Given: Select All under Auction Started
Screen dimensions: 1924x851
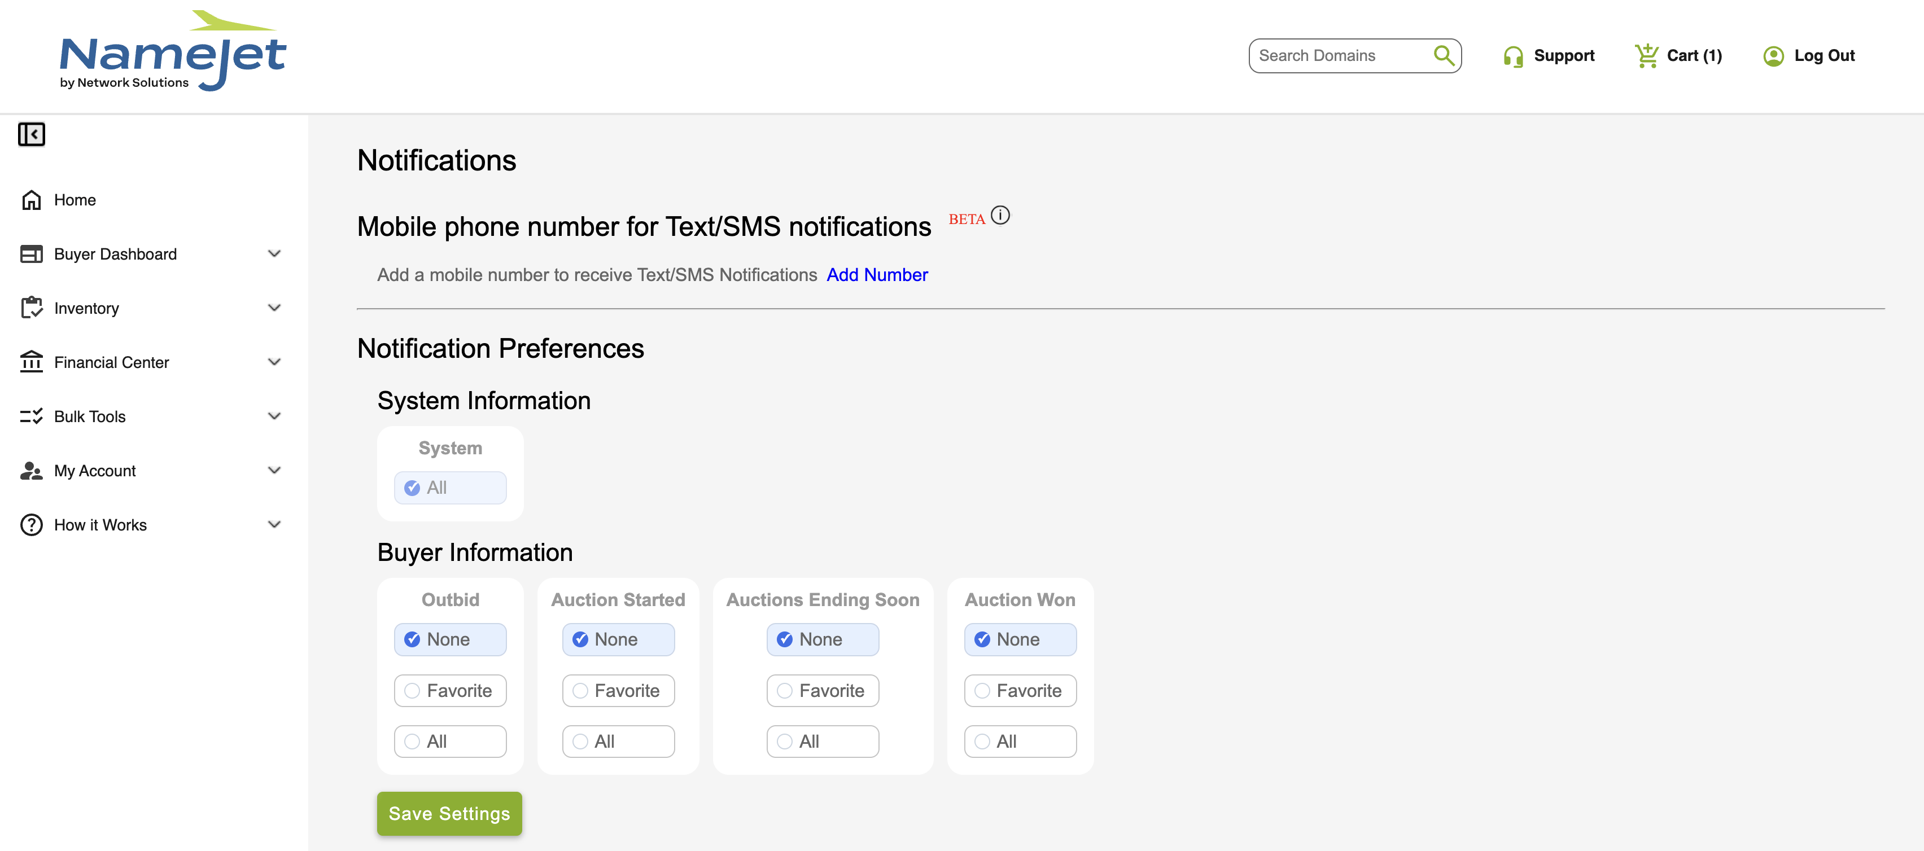Looking at the screenshot, I should point(618,742).
